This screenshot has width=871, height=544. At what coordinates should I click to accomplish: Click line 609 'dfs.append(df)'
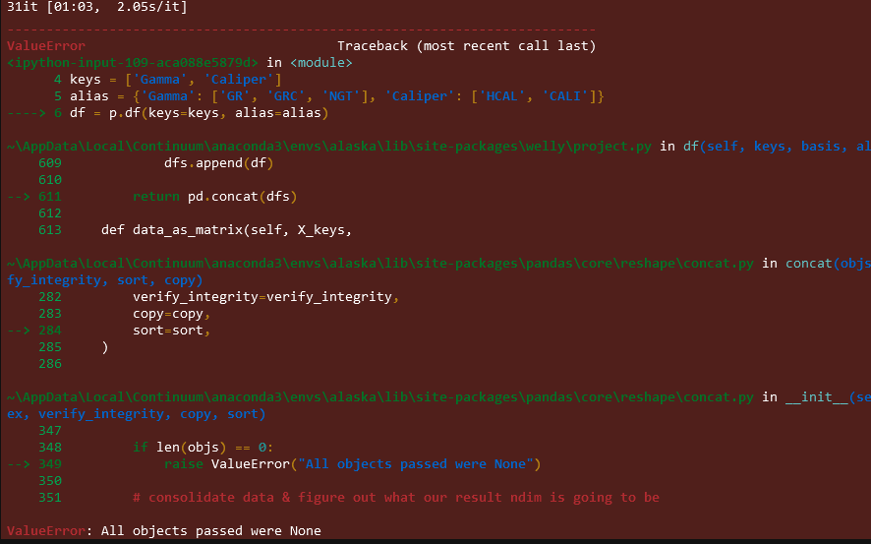pos(219,163)
